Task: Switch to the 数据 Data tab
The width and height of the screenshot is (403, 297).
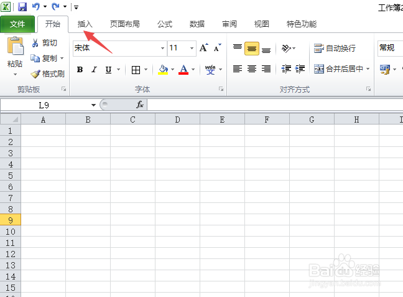Action: [197, 24]
